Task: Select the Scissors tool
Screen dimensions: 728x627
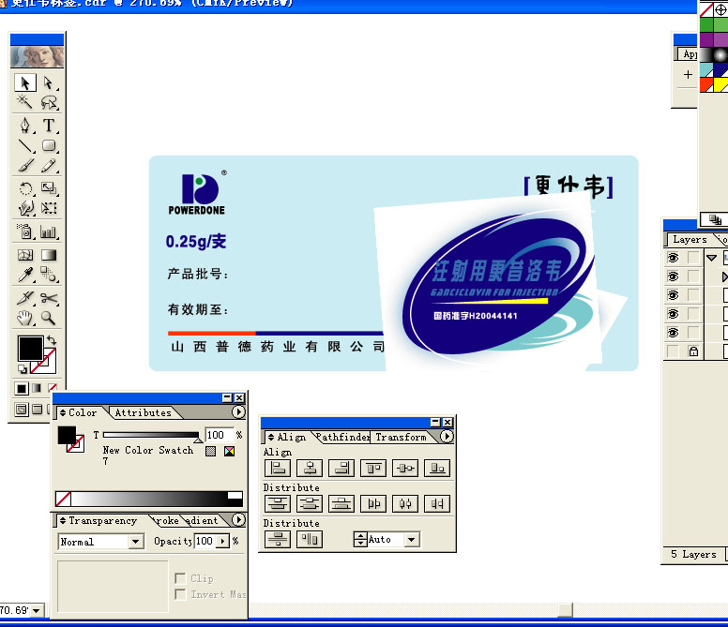Action: point(48,298)
